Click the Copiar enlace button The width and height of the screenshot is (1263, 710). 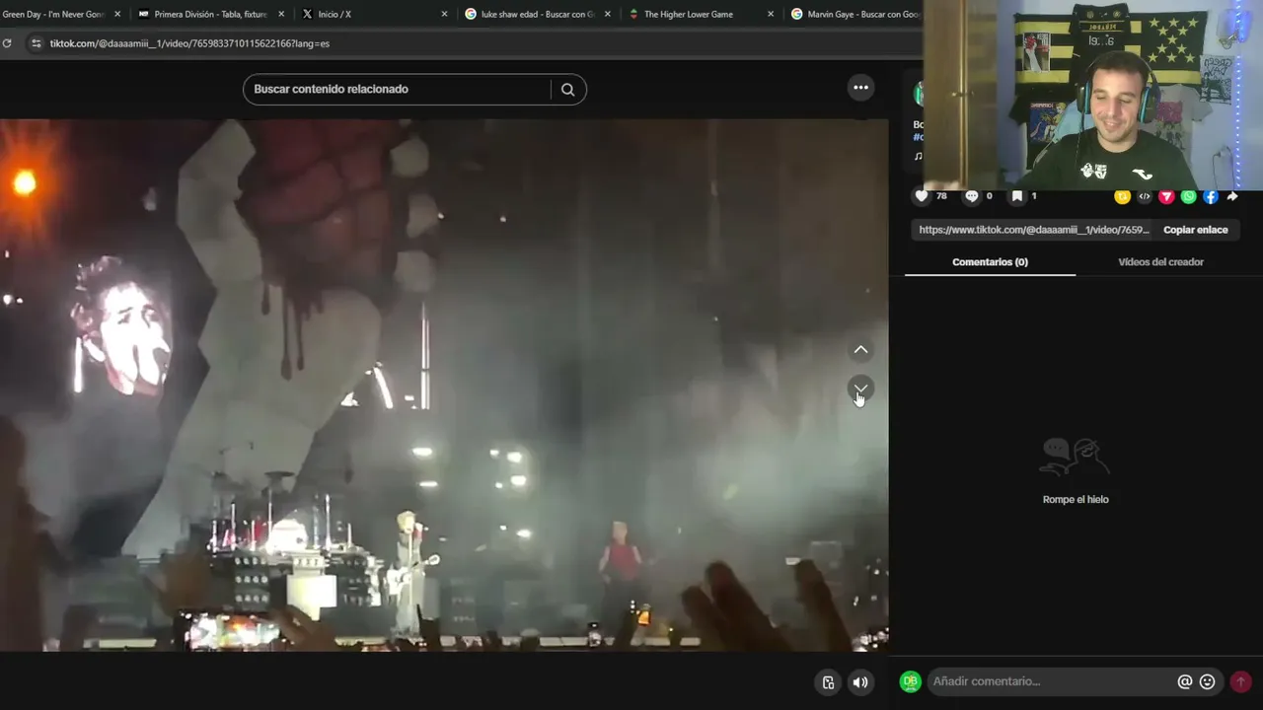coord(1196,230)
